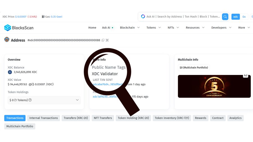Click the gas pump icon
The width and height of the screenshot is (253, 142).
click(x=43, y=17)
